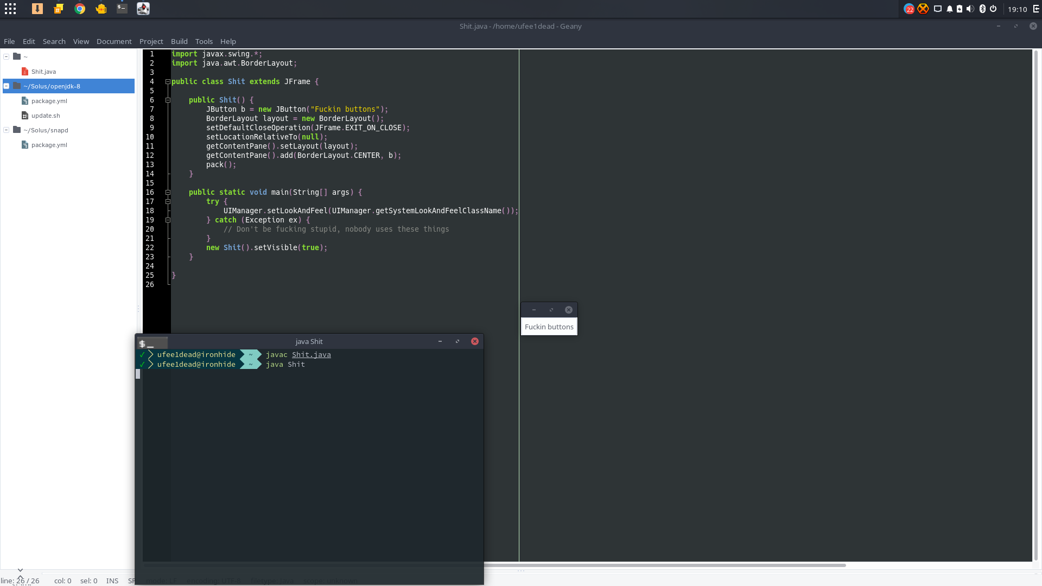Screen dimensions: 1042x586
Task: Open the View menu
Action: click(x=81, y=41)
